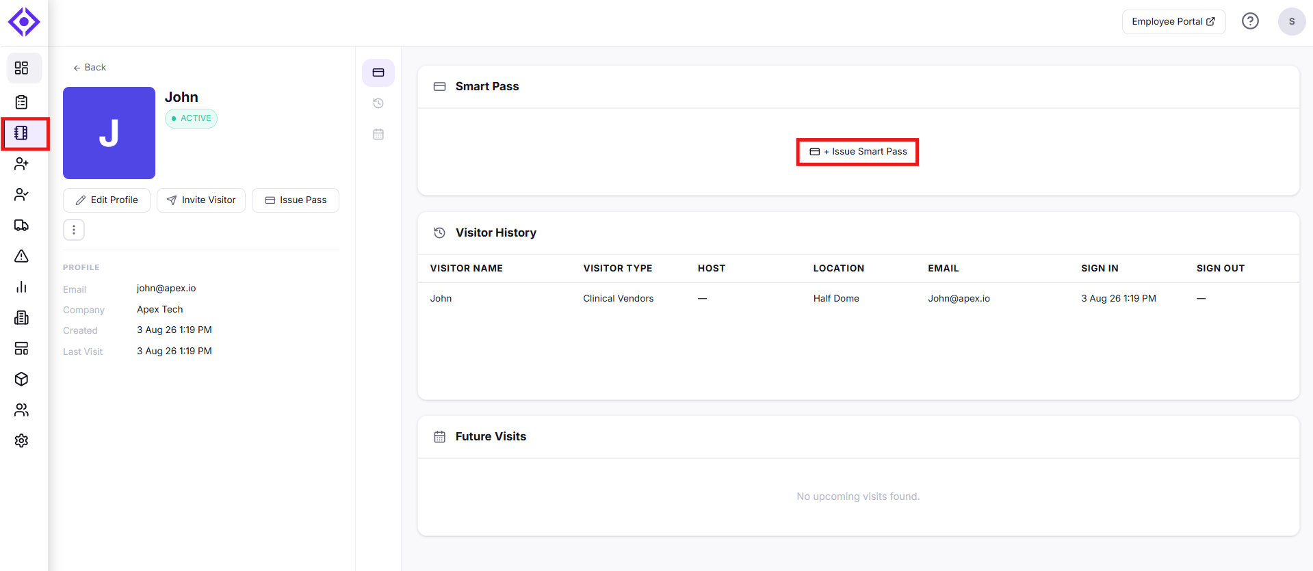This screenshot has width=1313, height=571.
Task: Open the three-dot more options menu
Action: click(x=74, y=230)
